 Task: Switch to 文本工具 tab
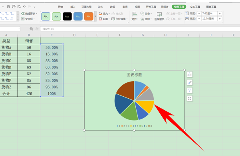195,7
